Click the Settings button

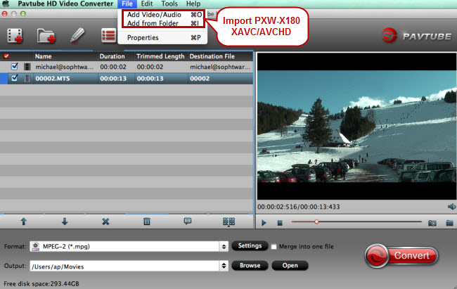click(250, 246)
